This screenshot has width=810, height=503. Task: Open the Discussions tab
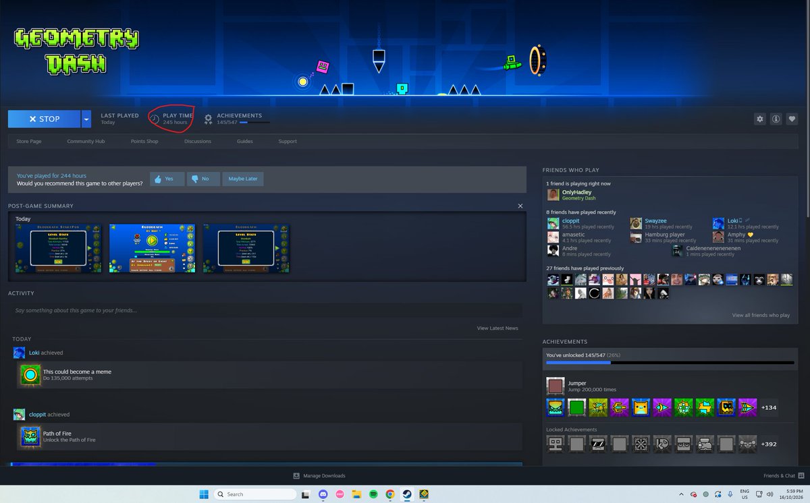point(198,142)
